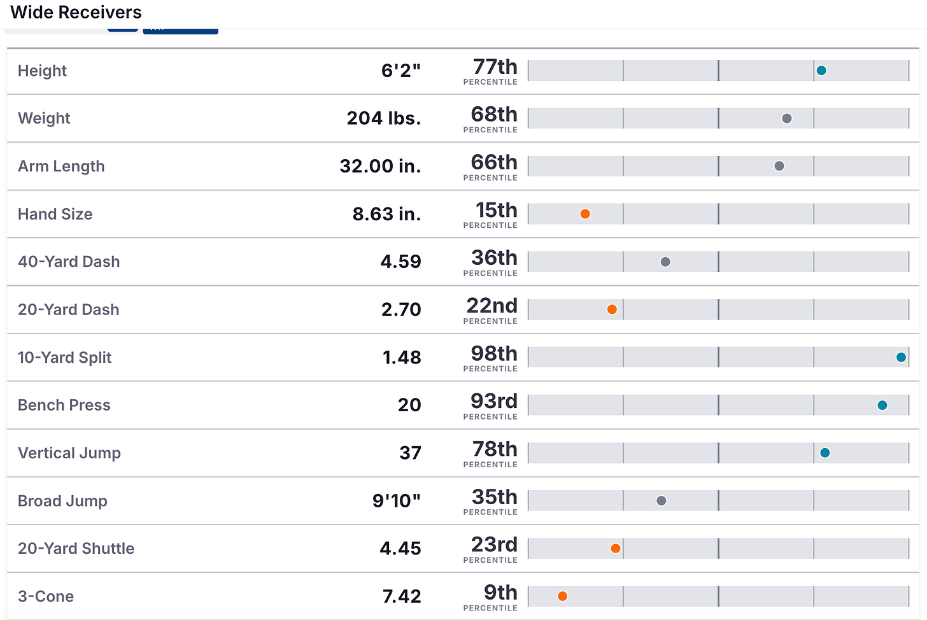Click the gray 40-Yard Dash percentile dot
Viewport: 927px width, 620px height.
click(x=665, y=262)
